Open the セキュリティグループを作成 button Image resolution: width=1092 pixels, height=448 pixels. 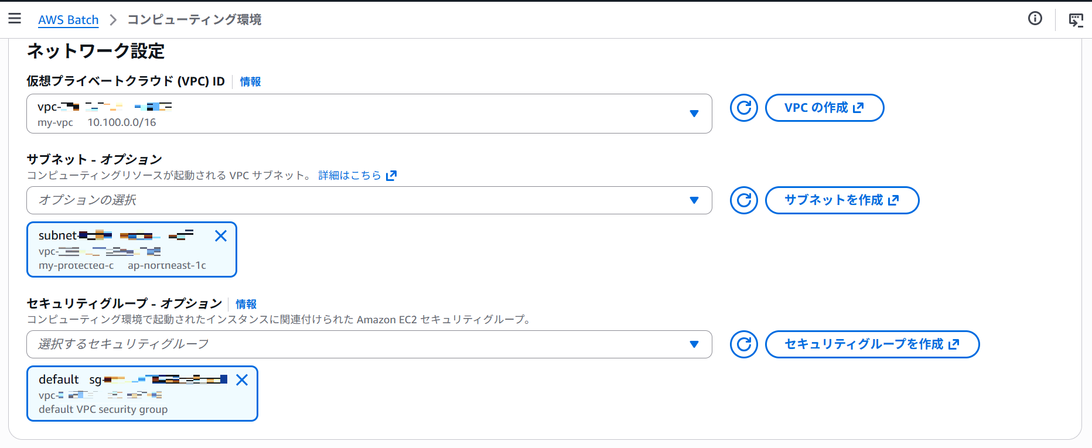[872, 345]
